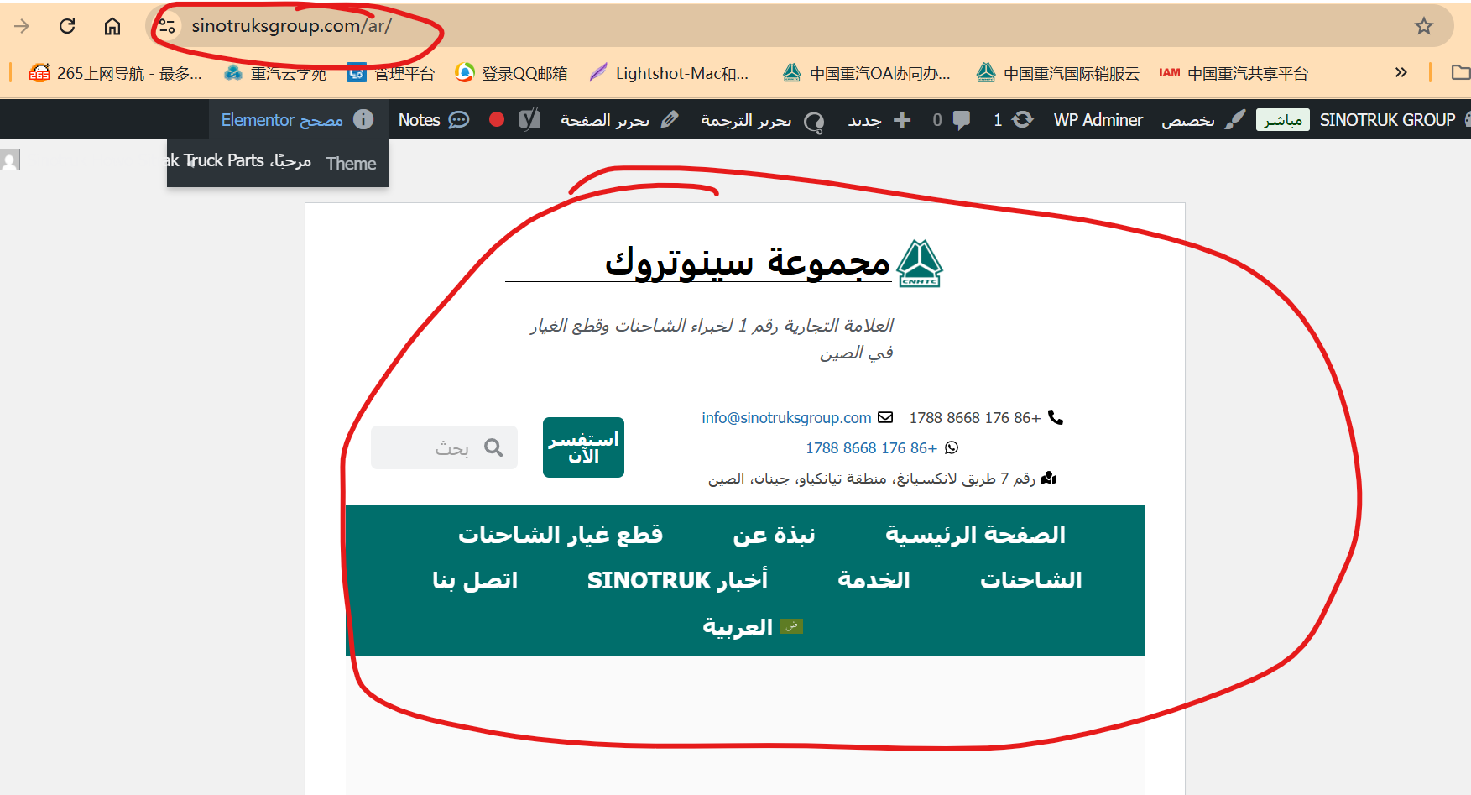Open الخدمة service menu item
1471x795 pixels.
(874, 580)
